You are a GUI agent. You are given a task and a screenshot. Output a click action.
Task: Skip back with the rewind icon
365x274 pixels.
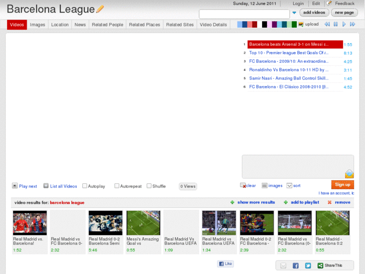click(x=327, y=24)
